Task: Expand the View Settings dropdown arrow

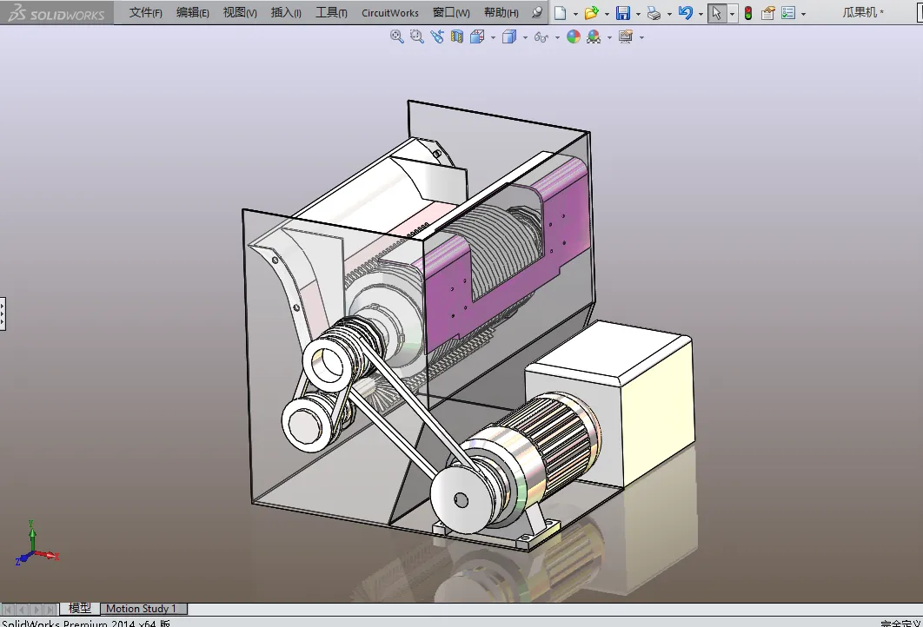Action: pos(641,37)
